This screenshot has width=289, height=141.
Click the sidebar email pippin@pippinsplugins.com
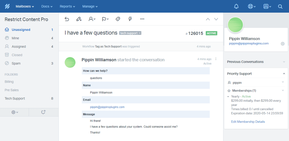click(x=249, y=44)
